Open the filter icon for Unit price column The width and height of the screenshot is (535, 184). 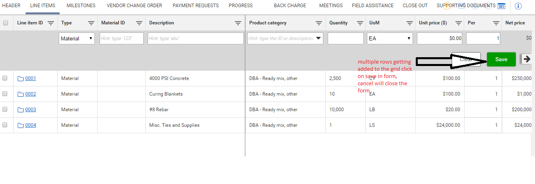[459, 23]
